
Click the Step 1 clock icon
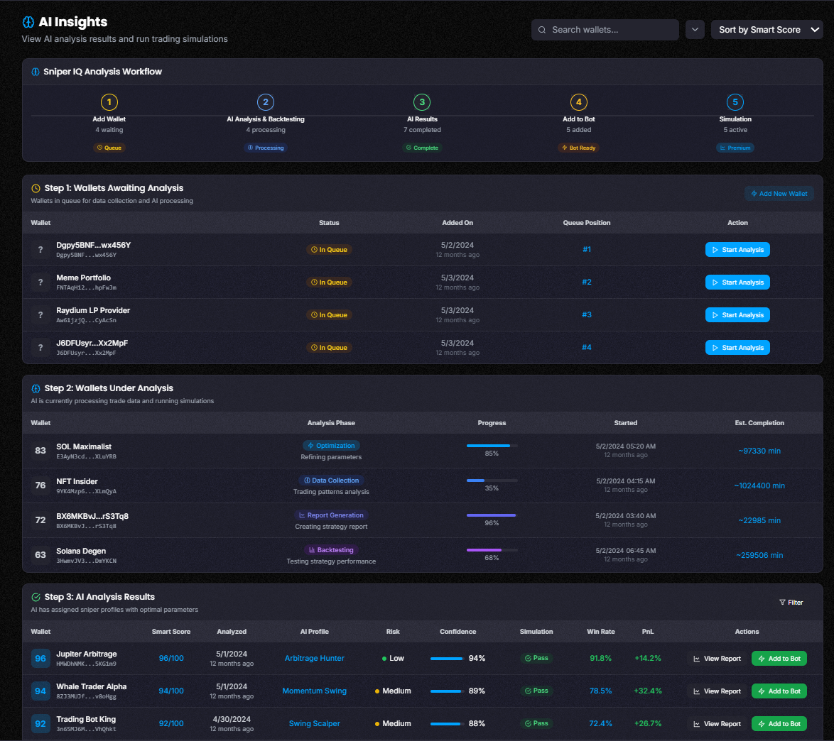coord(36,188)
